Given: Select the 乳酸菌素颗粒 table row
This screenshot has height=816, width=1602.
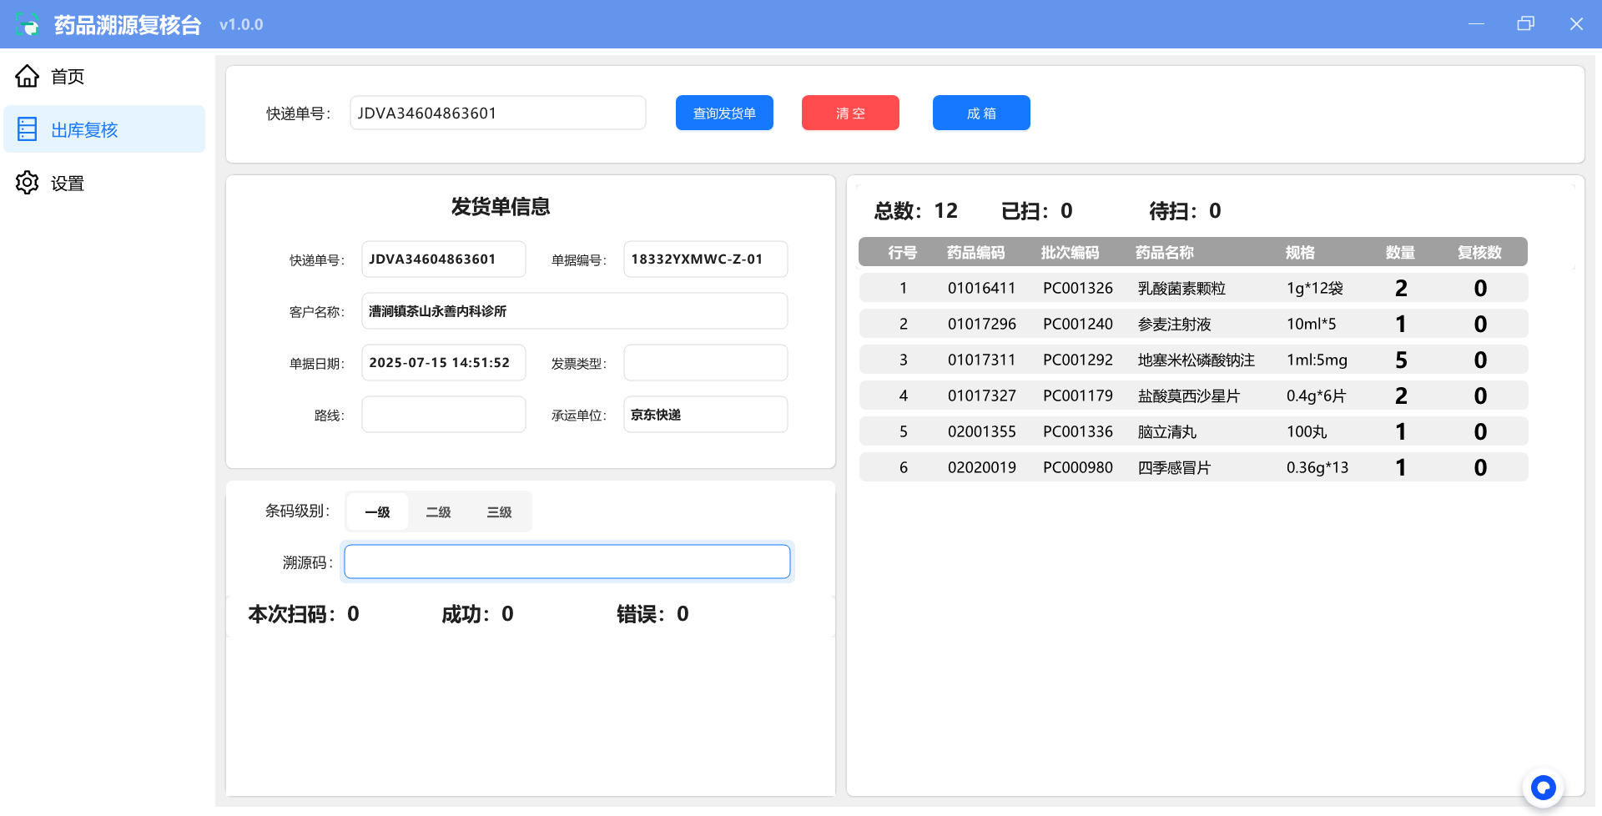Looking at the screenshot, I should 1192,288.
